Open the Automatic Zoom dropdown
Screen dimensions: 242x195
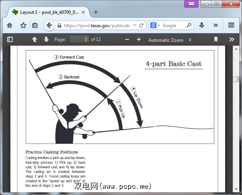[x=170, y=40]
